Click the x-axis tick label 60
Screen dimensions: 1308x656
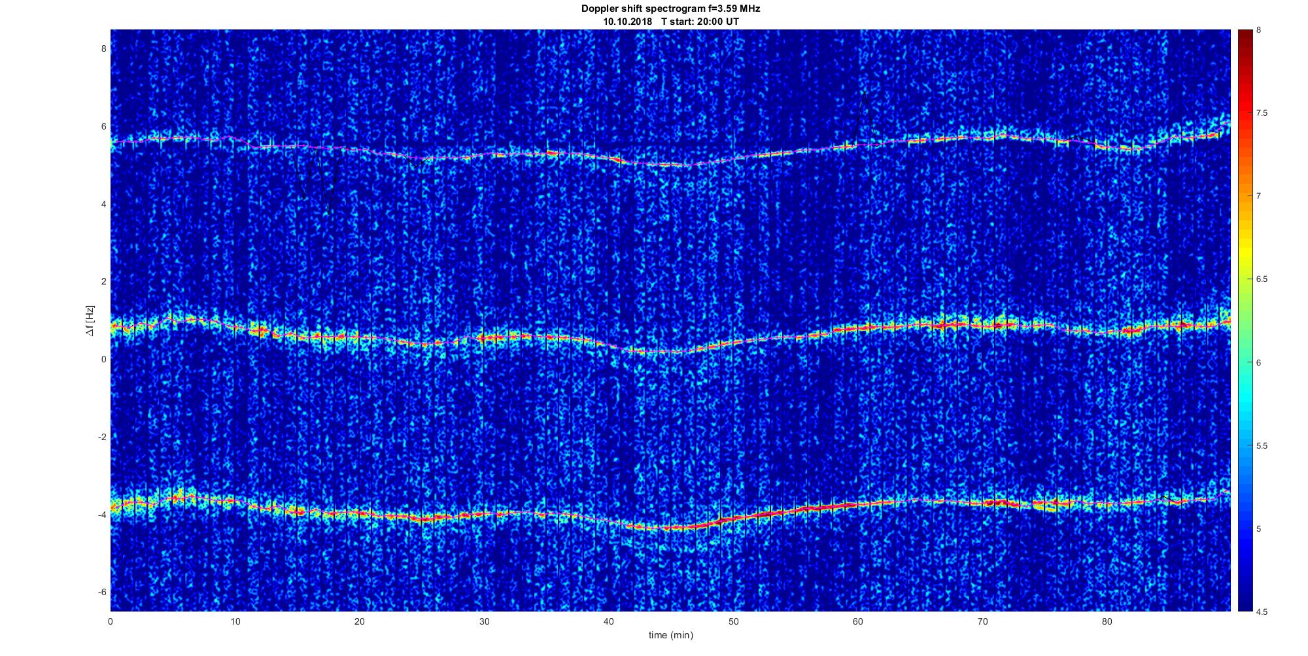pos(858,621)
